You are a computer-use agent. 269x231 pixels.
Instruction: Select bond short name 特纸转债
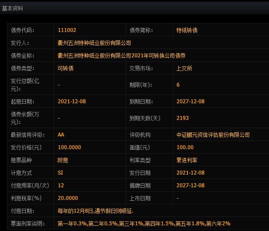[187, 30]
